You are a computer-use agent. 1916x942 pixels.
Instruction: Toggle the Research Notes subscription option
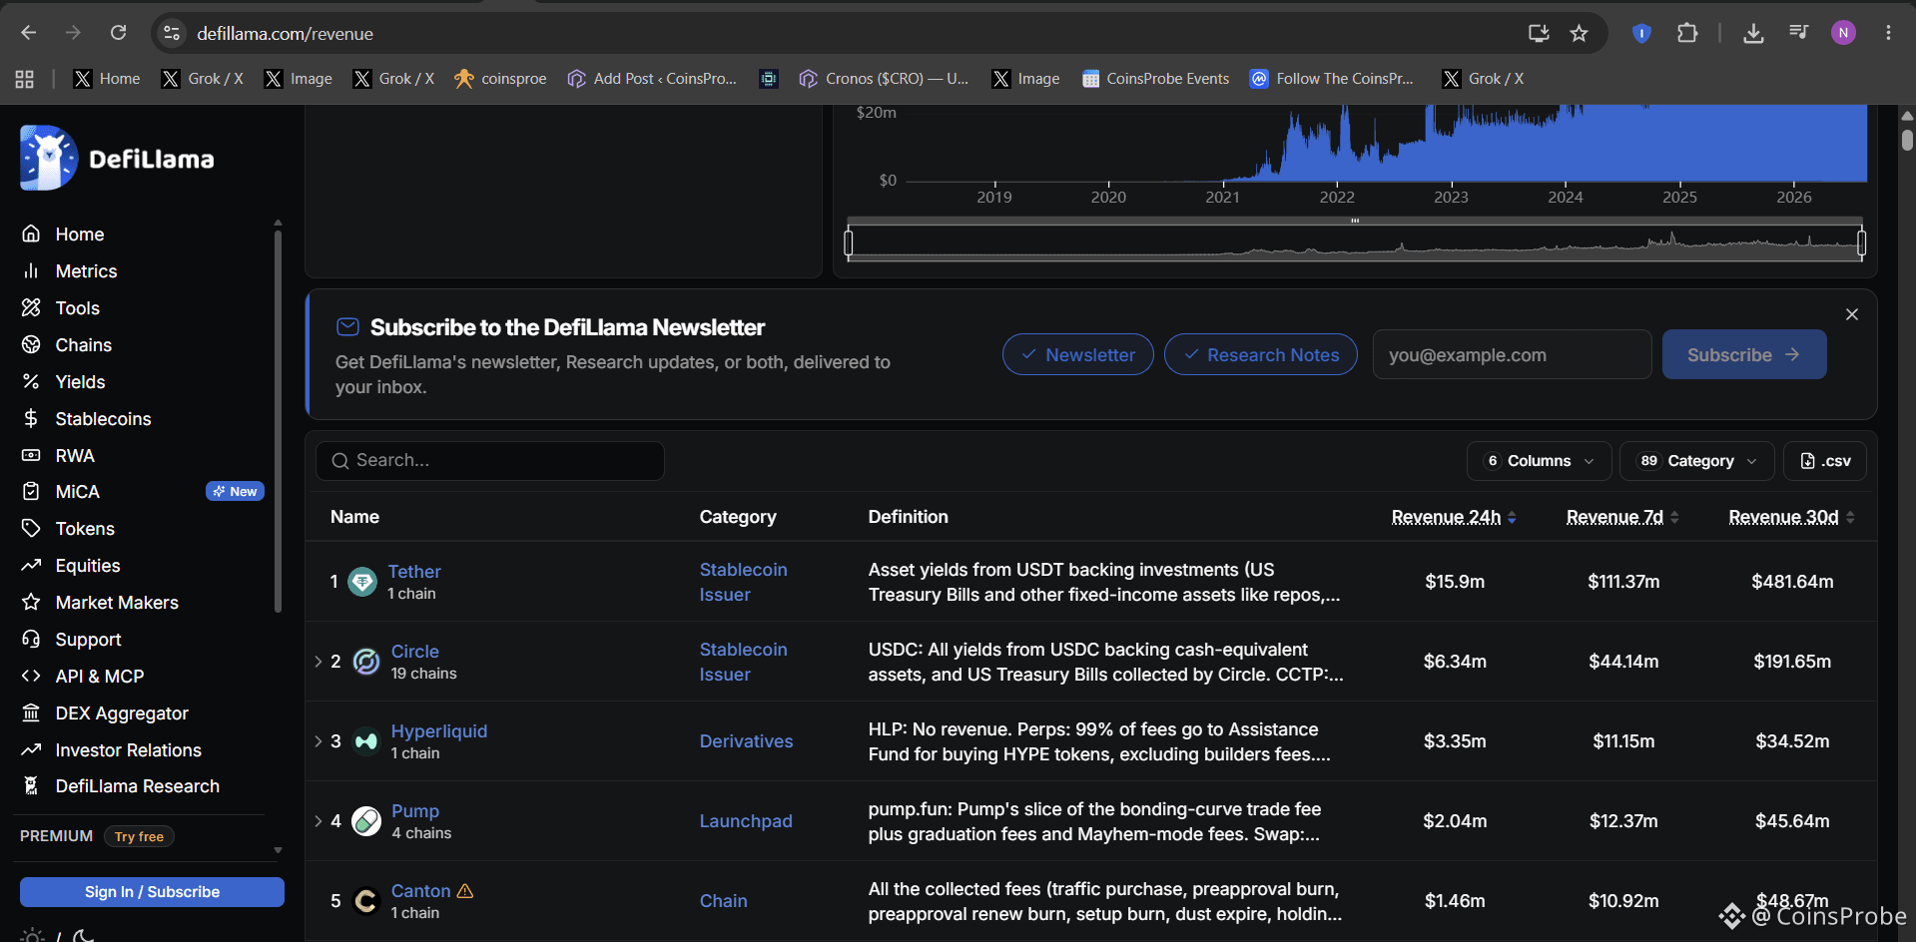pyautogui.click(x=1260, y=355)
